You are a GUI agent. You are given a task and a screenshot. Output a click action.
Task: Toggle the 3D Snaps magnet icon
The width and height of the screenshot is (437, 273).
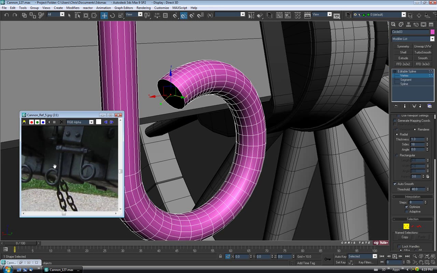[x=175, y=15]
